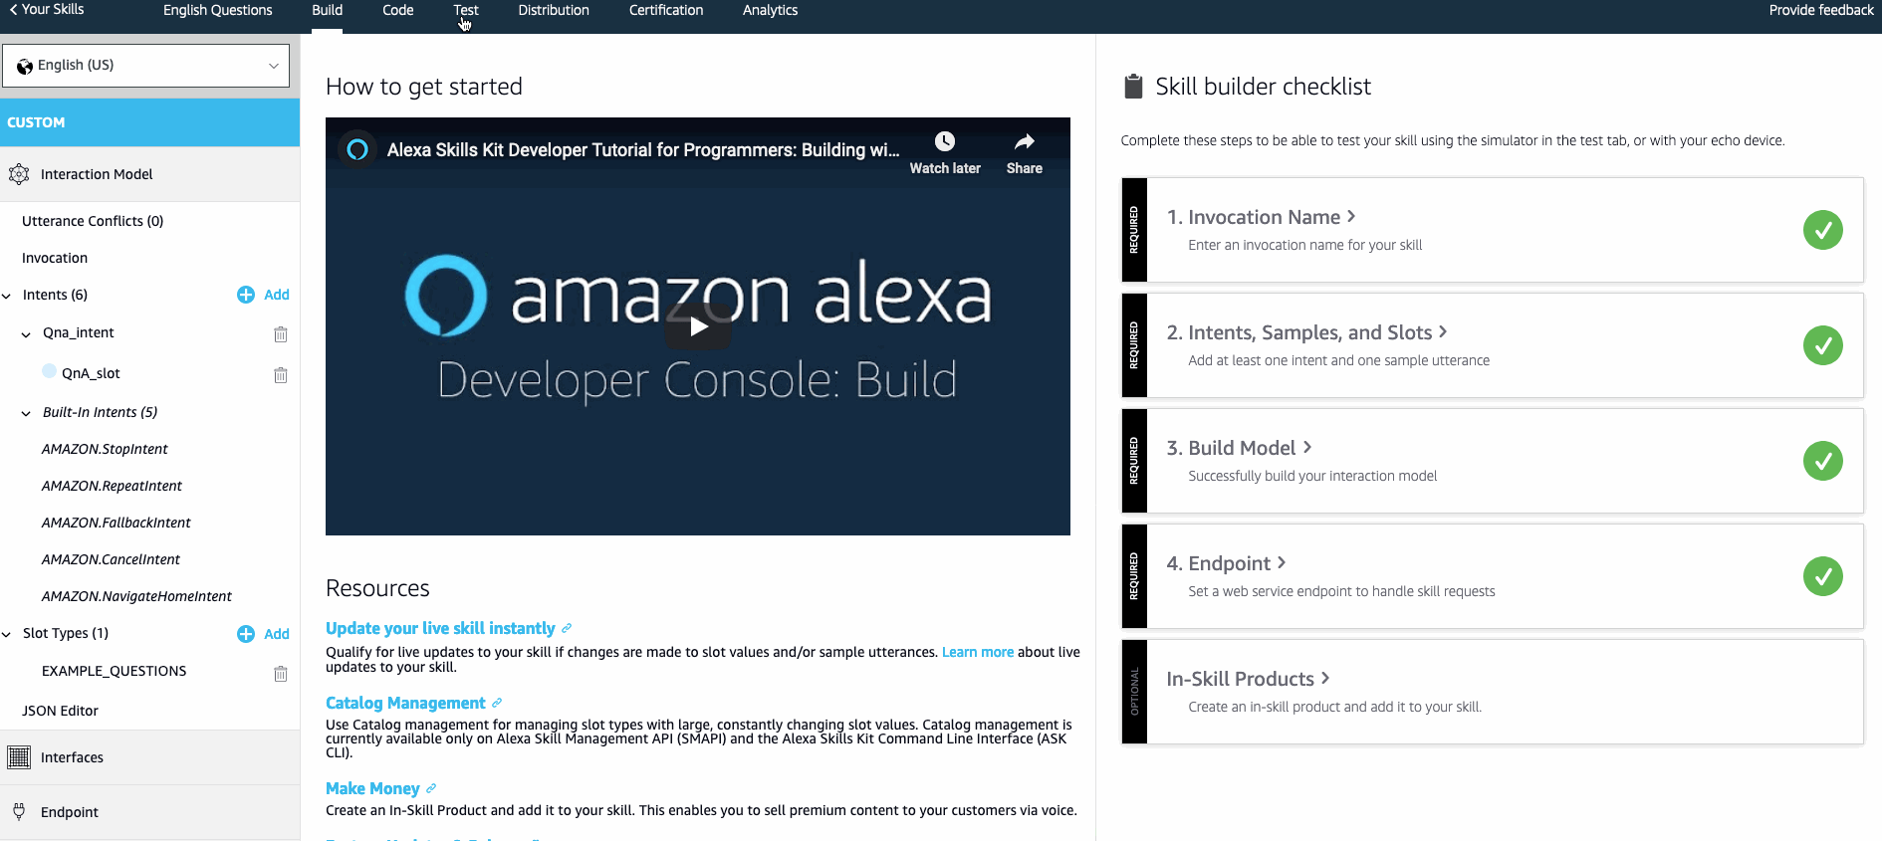This screenshot has width=1882, height=841.
Task: Switch to the Test tab
Action: pos(466,11)
